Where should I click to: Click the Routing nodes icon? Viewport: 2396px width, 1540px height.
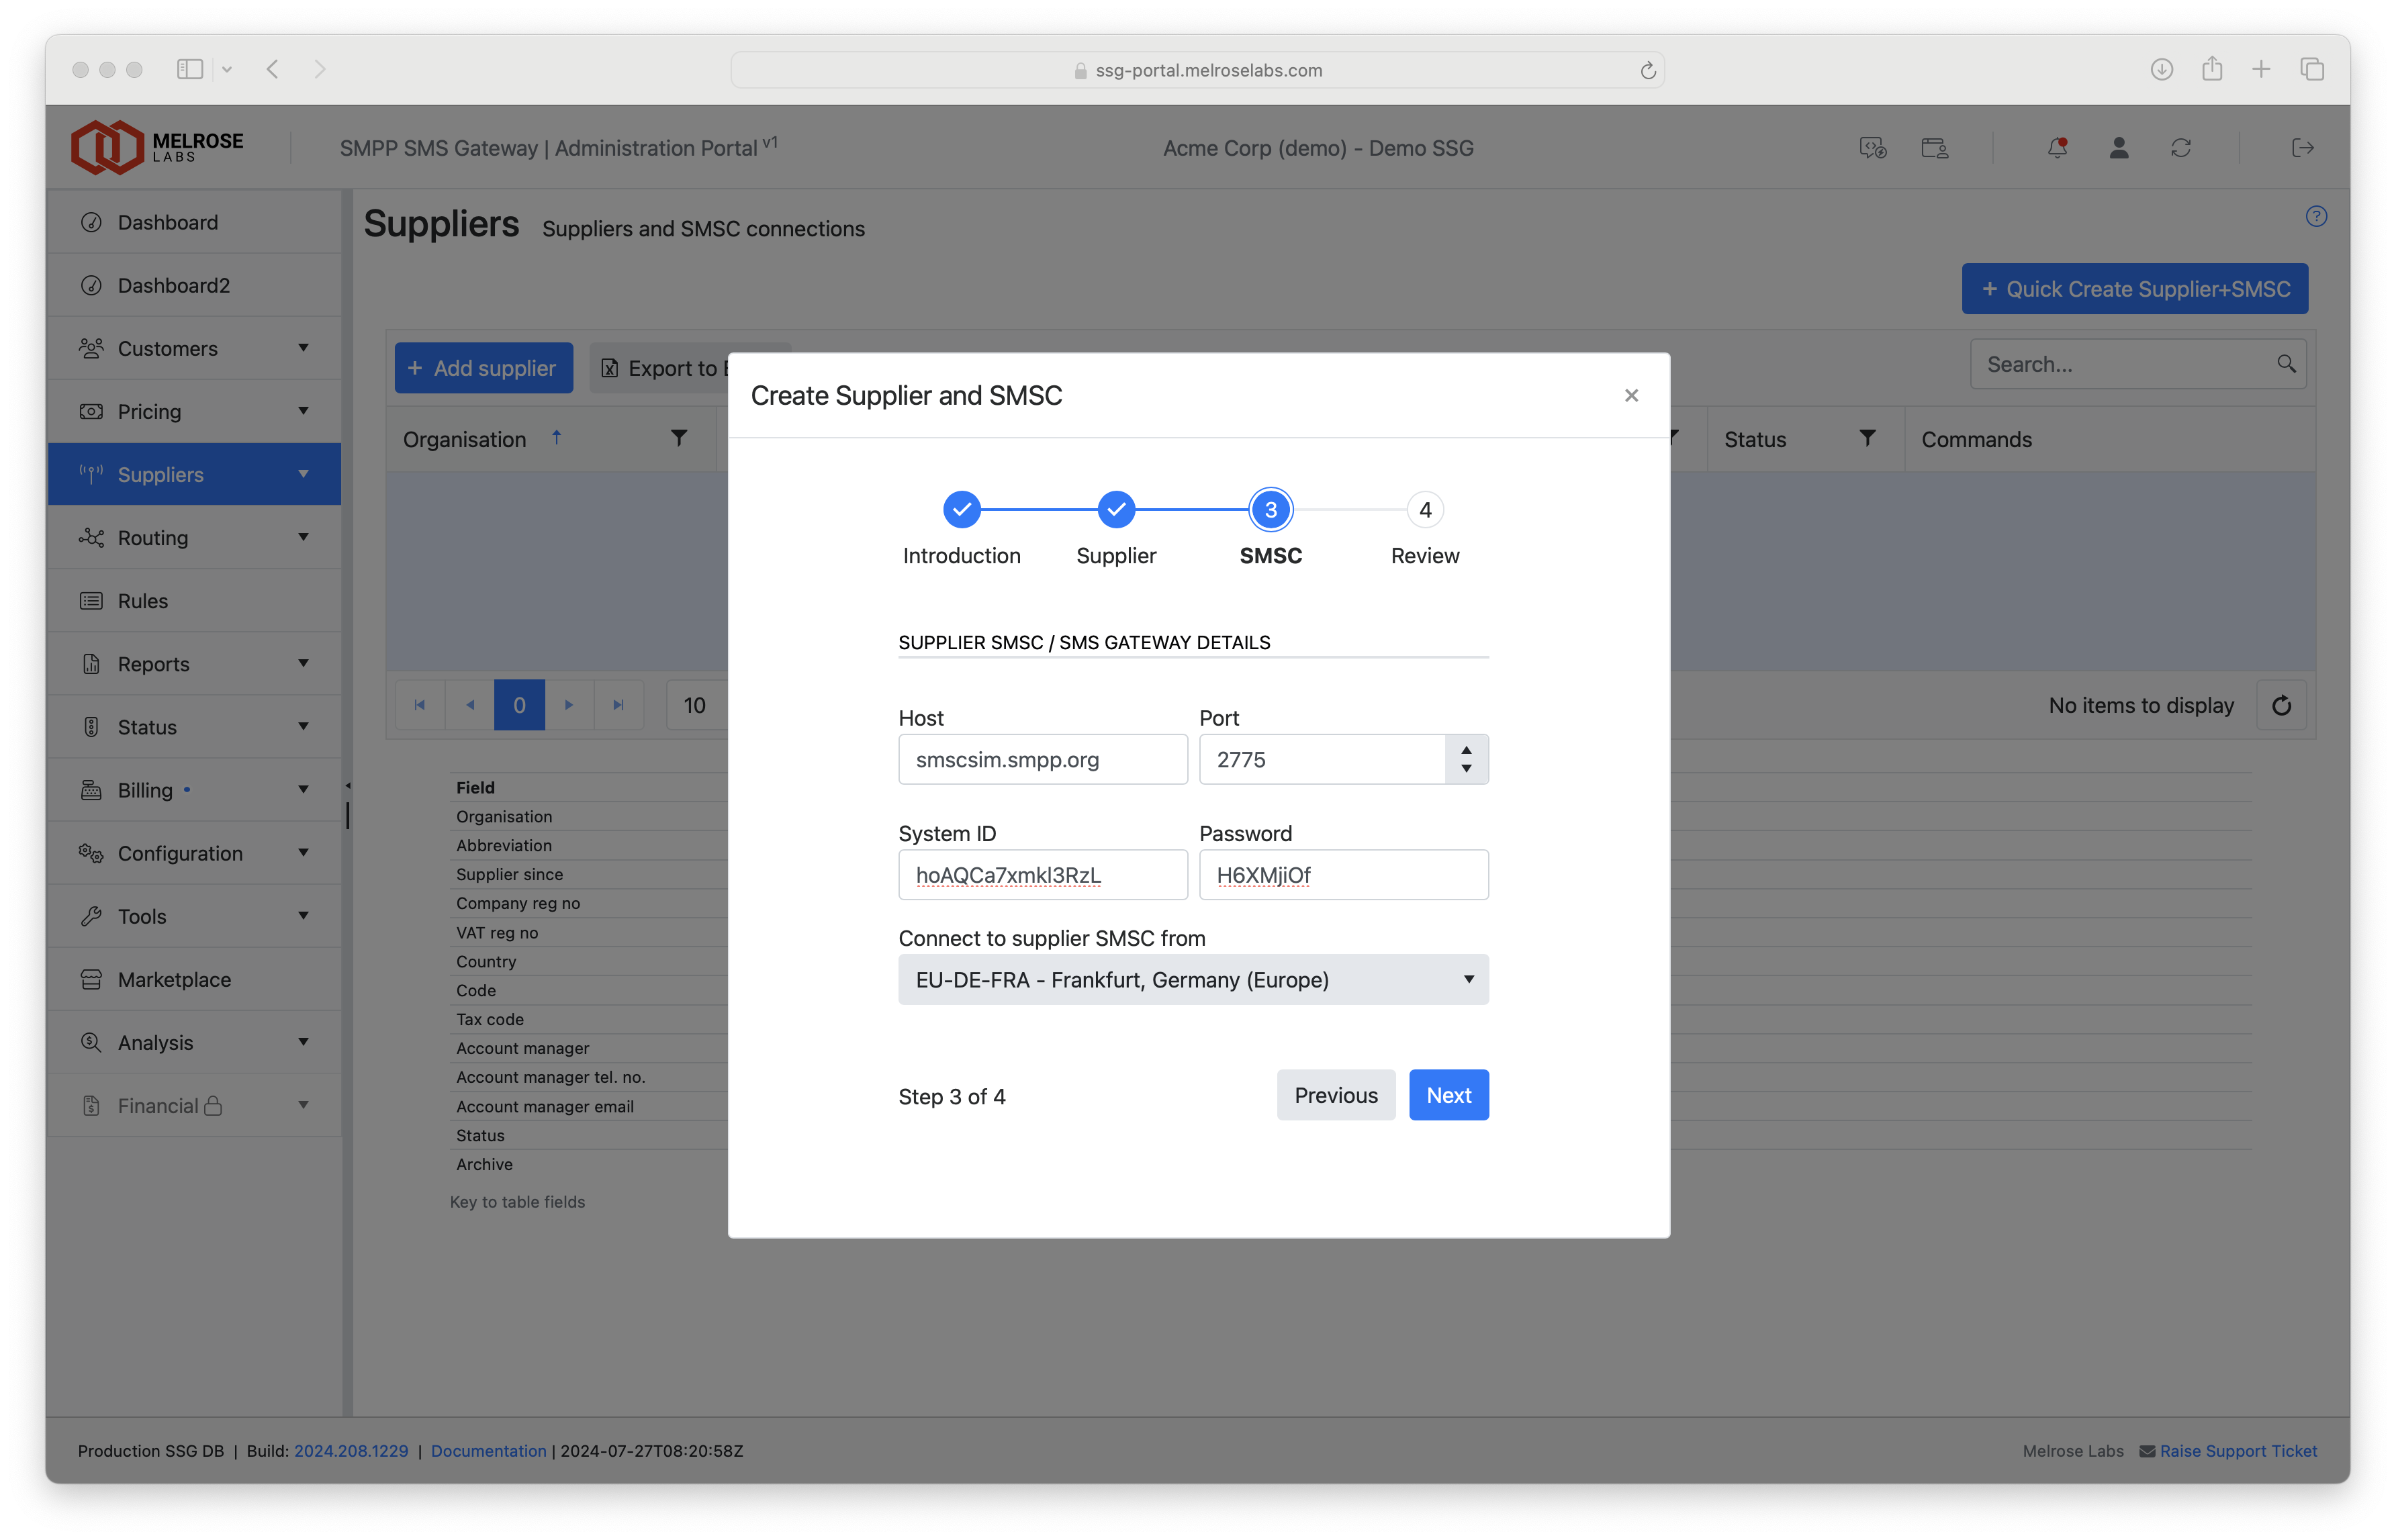91,537
